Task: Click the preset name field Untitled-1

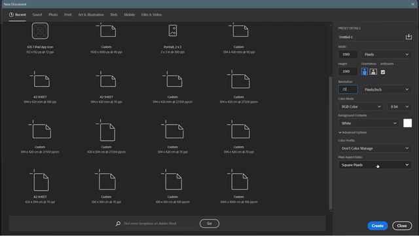Action: (x=371, y=37)
